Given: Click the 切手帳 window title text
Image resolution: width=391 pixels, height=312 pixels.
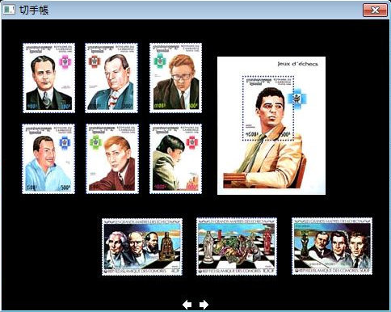Looking at the screenshot, I should (x=34, y=11).
